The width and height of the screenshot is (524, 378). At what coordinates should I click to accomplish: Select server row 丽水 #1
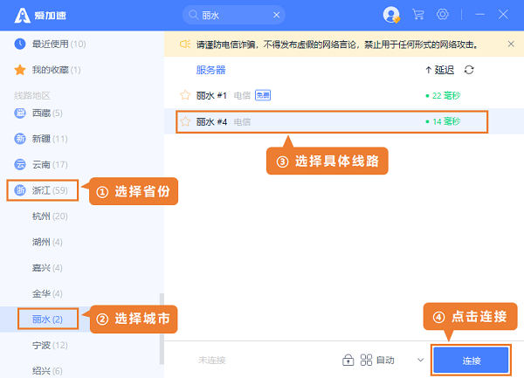click(x=344, y=95)
